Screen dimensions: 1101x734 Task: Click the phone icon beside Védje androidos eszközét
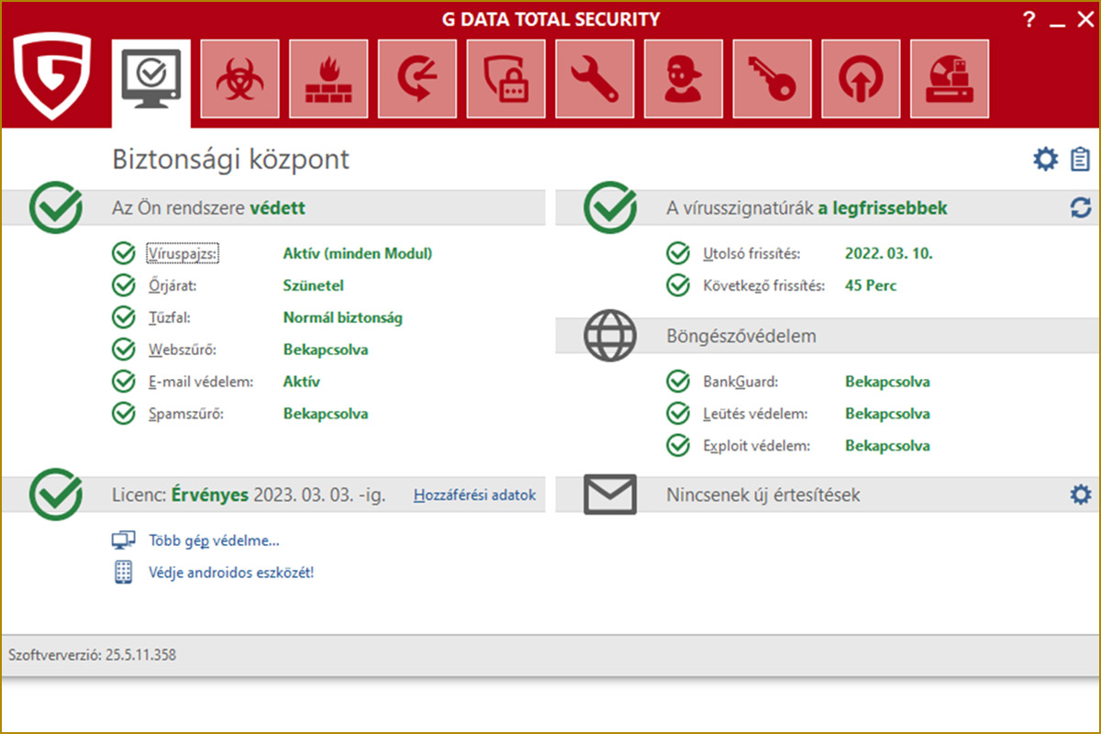tap(123, 573)
